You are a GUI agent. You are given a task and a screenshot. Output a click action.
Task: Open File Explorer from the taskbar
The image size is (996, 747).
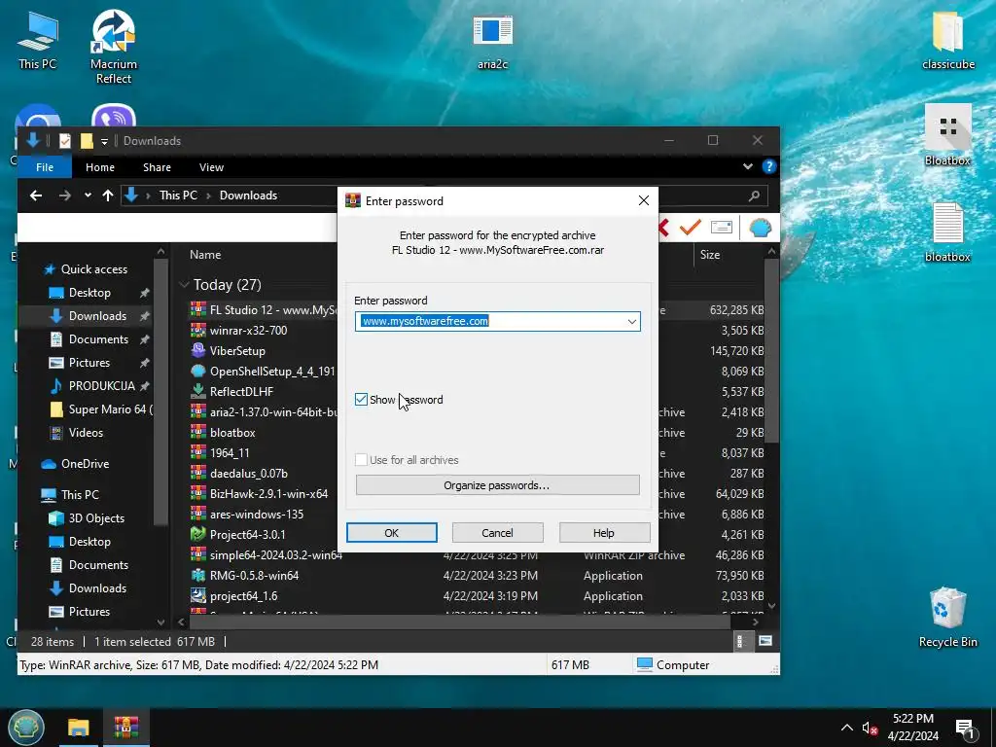tap(78, 728)
